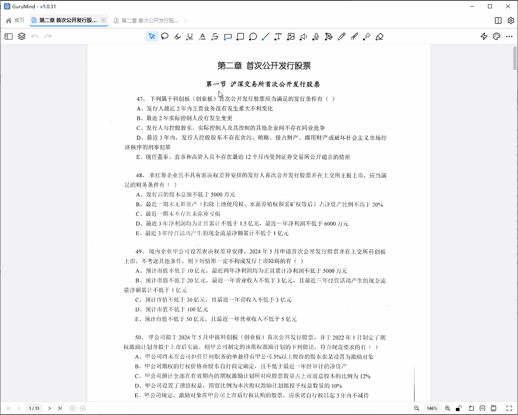Select the microphone recording tool

[316, 36]
